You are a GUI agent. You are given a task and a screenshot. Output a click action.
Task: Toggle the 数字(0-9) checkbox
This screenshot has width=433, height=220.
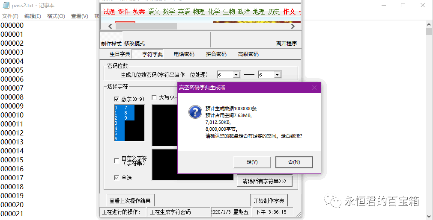click(116, 99)
